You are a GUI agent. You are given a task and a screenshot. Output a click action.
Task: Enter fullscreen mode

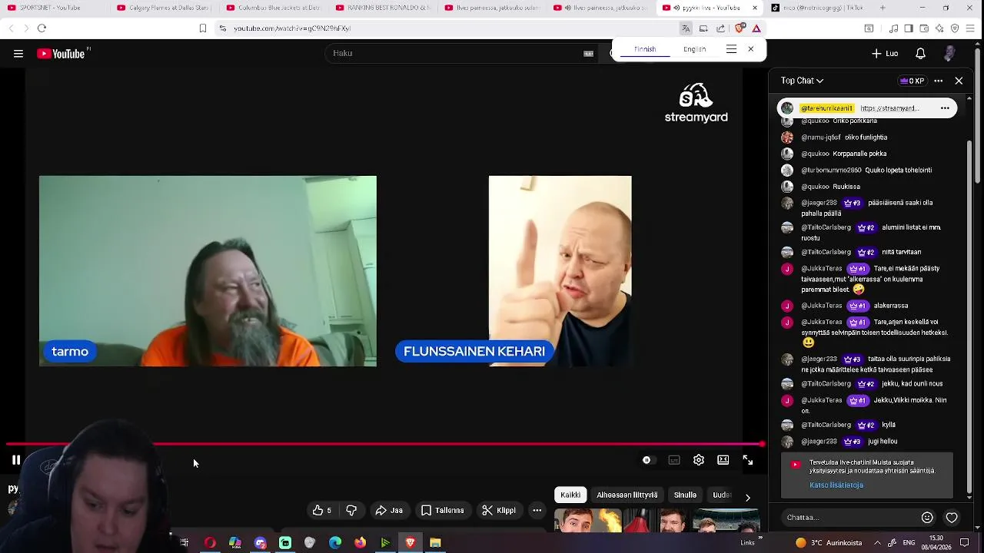(747, 460)
